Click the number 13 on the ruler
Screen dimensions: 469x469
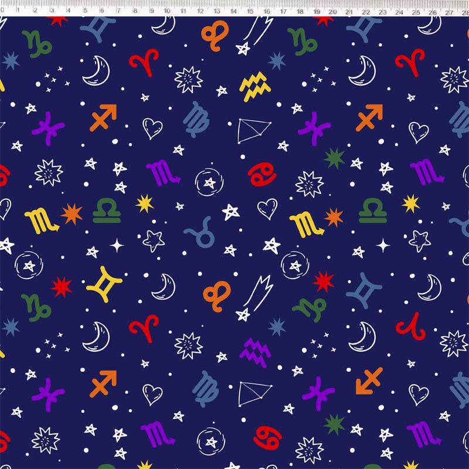[x=217, y=11]
